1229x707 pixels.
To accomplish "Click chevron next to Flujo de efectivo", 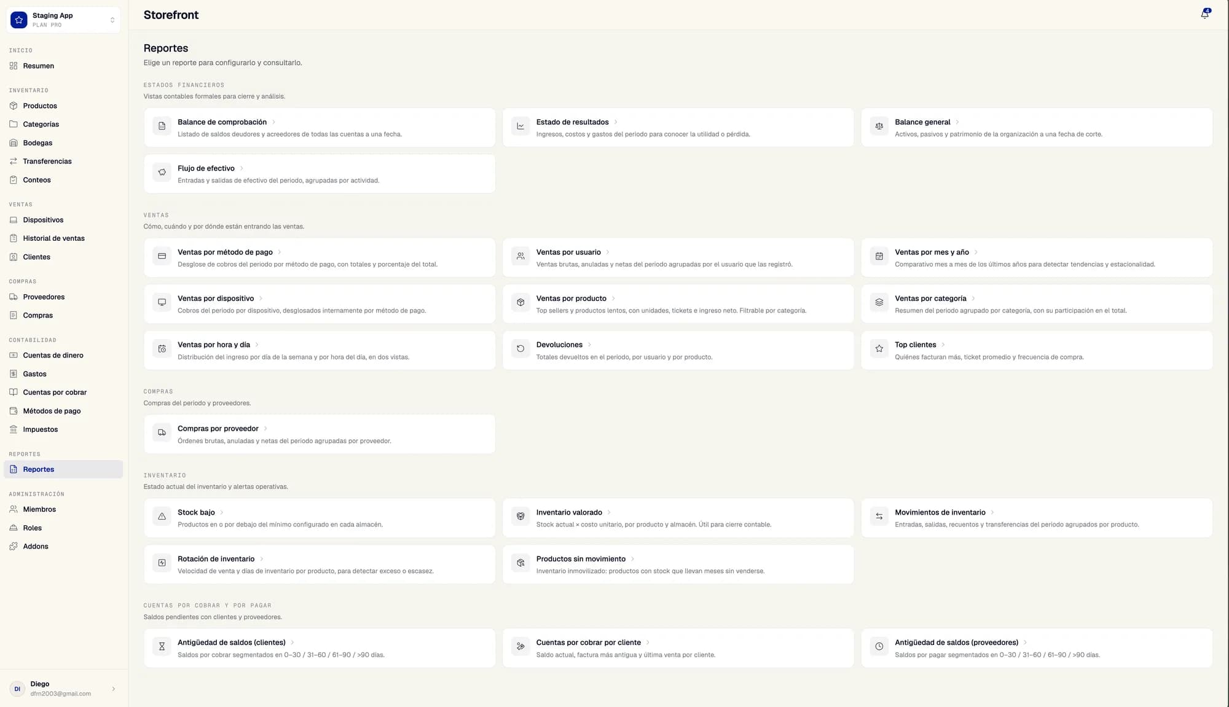I will tap(241, 168).
